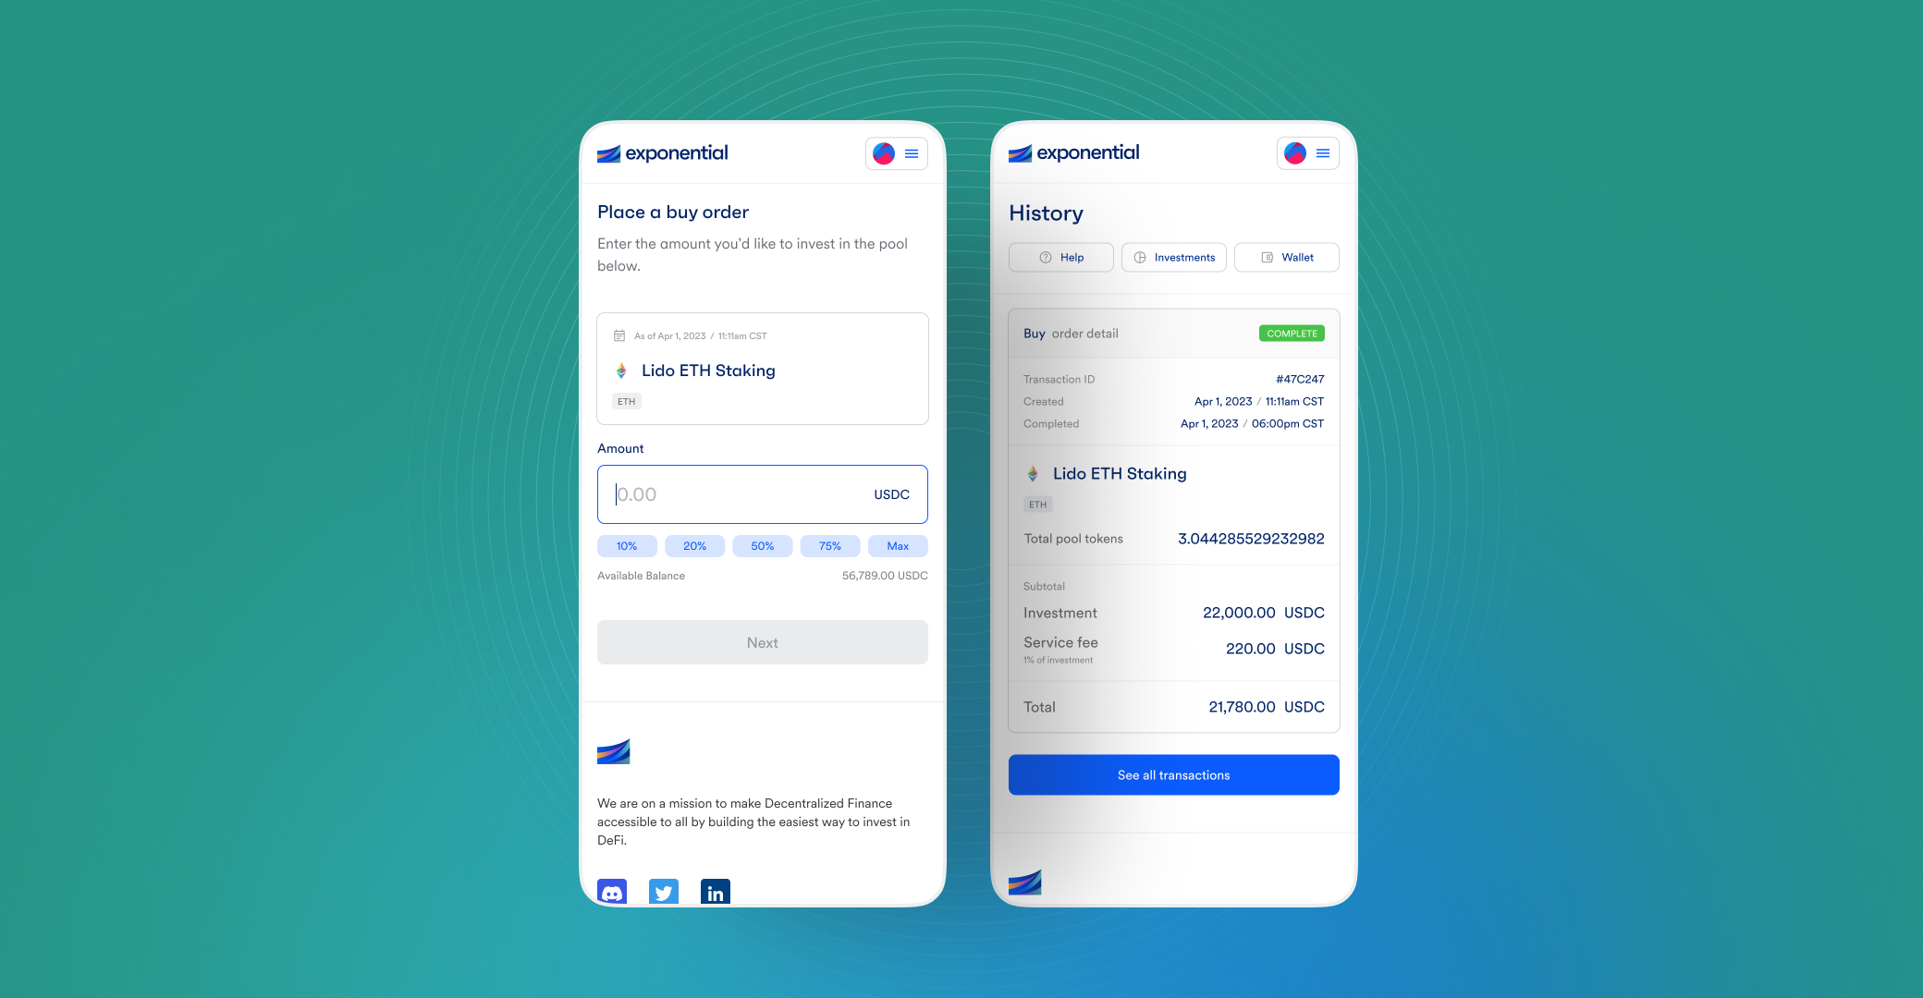1923x998 pixels.
Task: Click the Next button on buy order
Action: 763,642
